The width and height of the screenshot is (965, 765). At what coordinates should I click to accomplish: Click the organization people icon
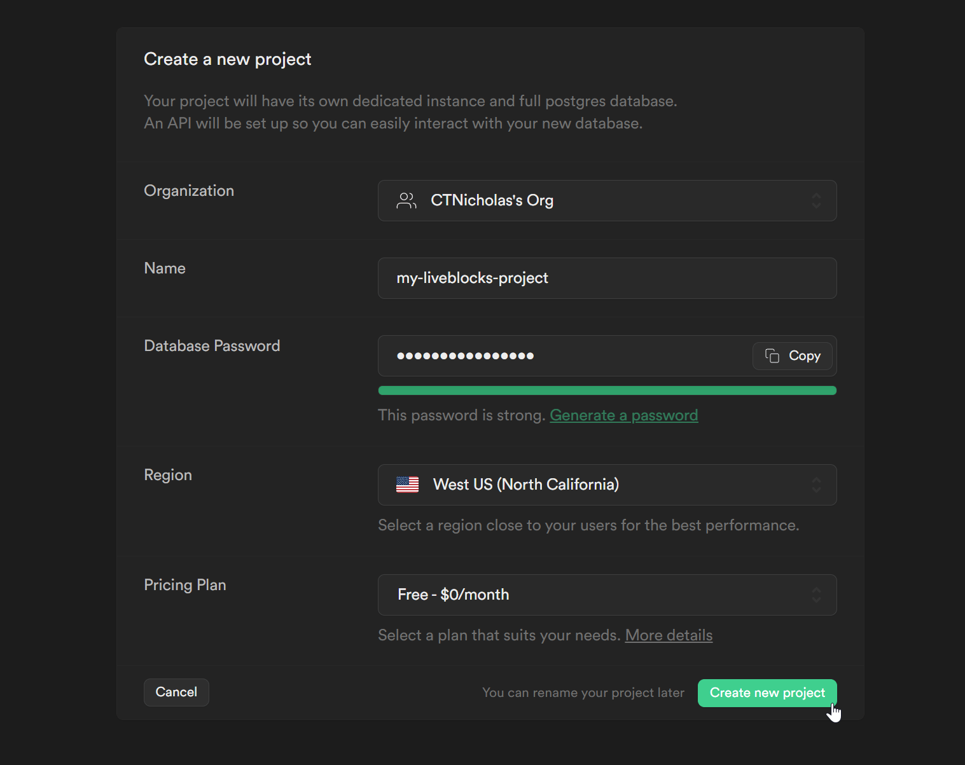406,200
